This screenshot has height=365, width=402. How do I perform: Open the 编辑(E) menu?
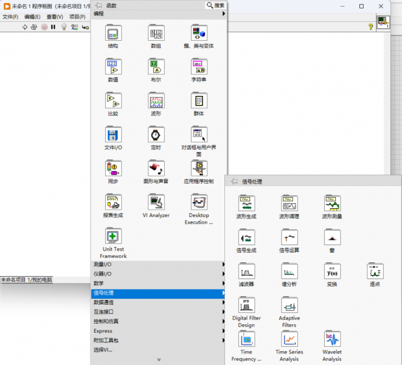(x=32, y=17)
